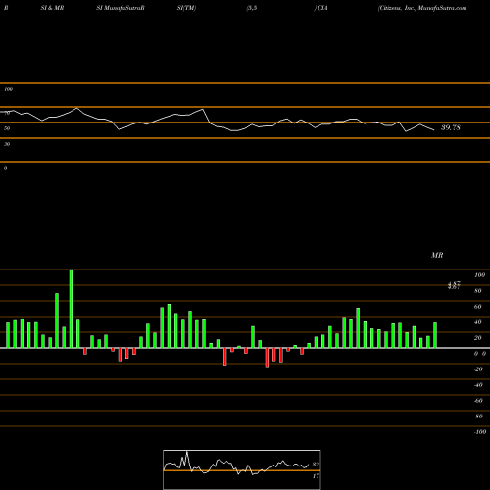
Task: Click the -20 label on MR axis
Action: pos(478,369)
